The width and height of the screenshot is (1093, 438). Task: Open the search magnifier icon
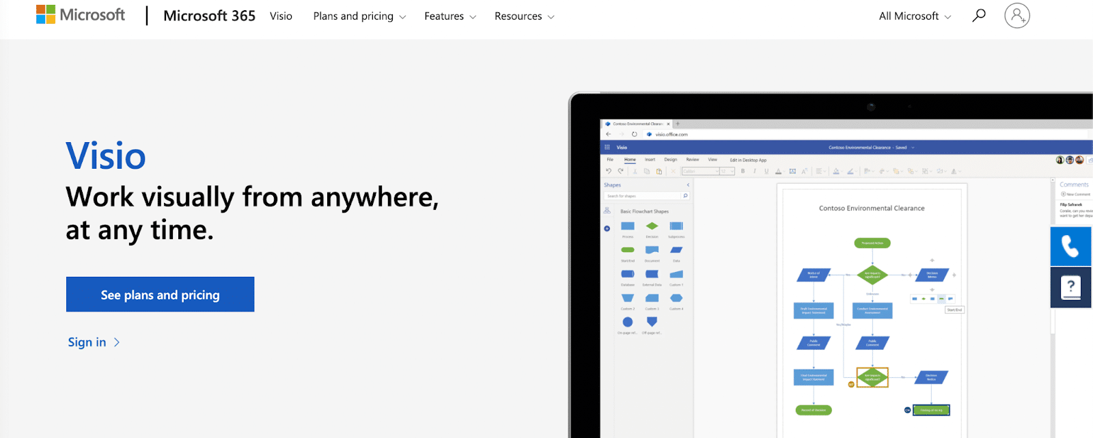(979, 15)
